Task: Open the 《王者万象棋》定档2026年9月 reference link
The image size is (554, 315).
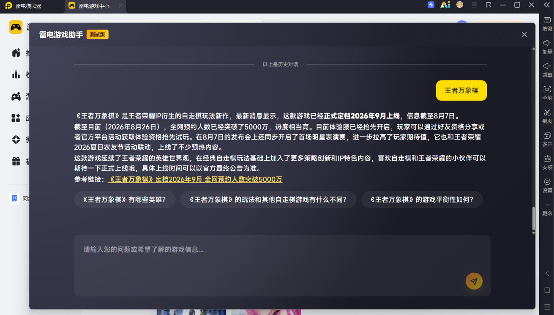Action: (x=195, y=179)
